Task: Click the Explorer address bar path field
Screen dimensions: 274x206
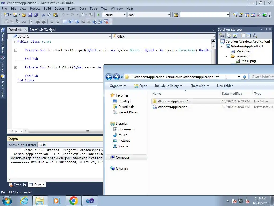Action: (x=180, y=77)
